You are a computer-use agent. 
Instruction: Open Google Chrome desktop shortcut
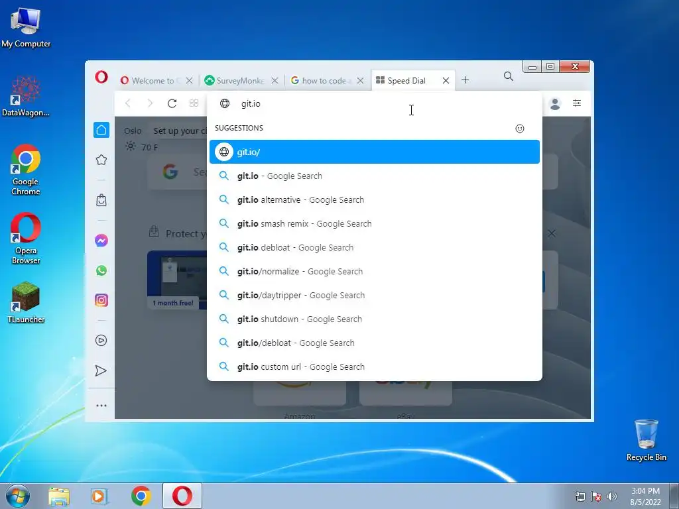tap(26, 170)
